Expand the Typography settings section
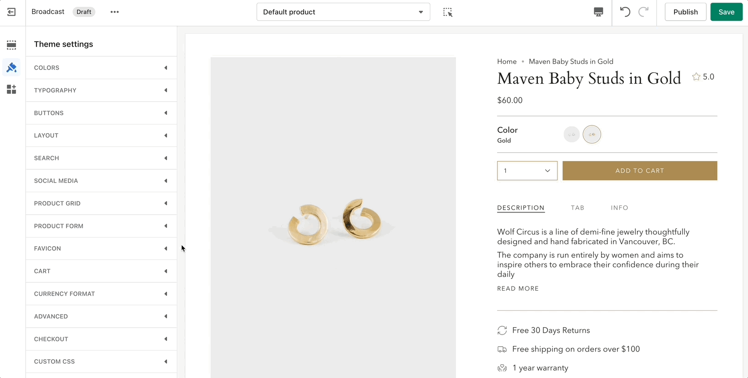The width and height of the screenshot is (748, 378). [x=101, y=90]
